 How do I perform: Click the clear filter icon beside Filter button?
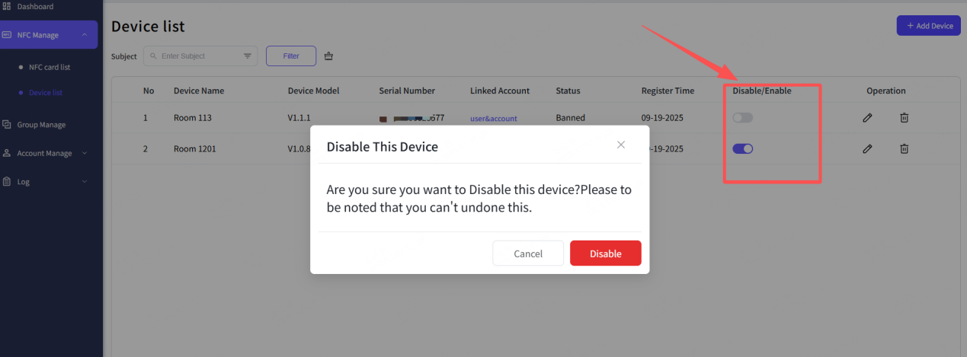pos(329,56)
